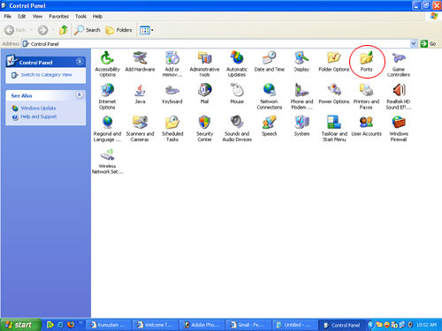The image size is (442, 331).
Task: Open Internet Options icon
Action: coord(107,96)
